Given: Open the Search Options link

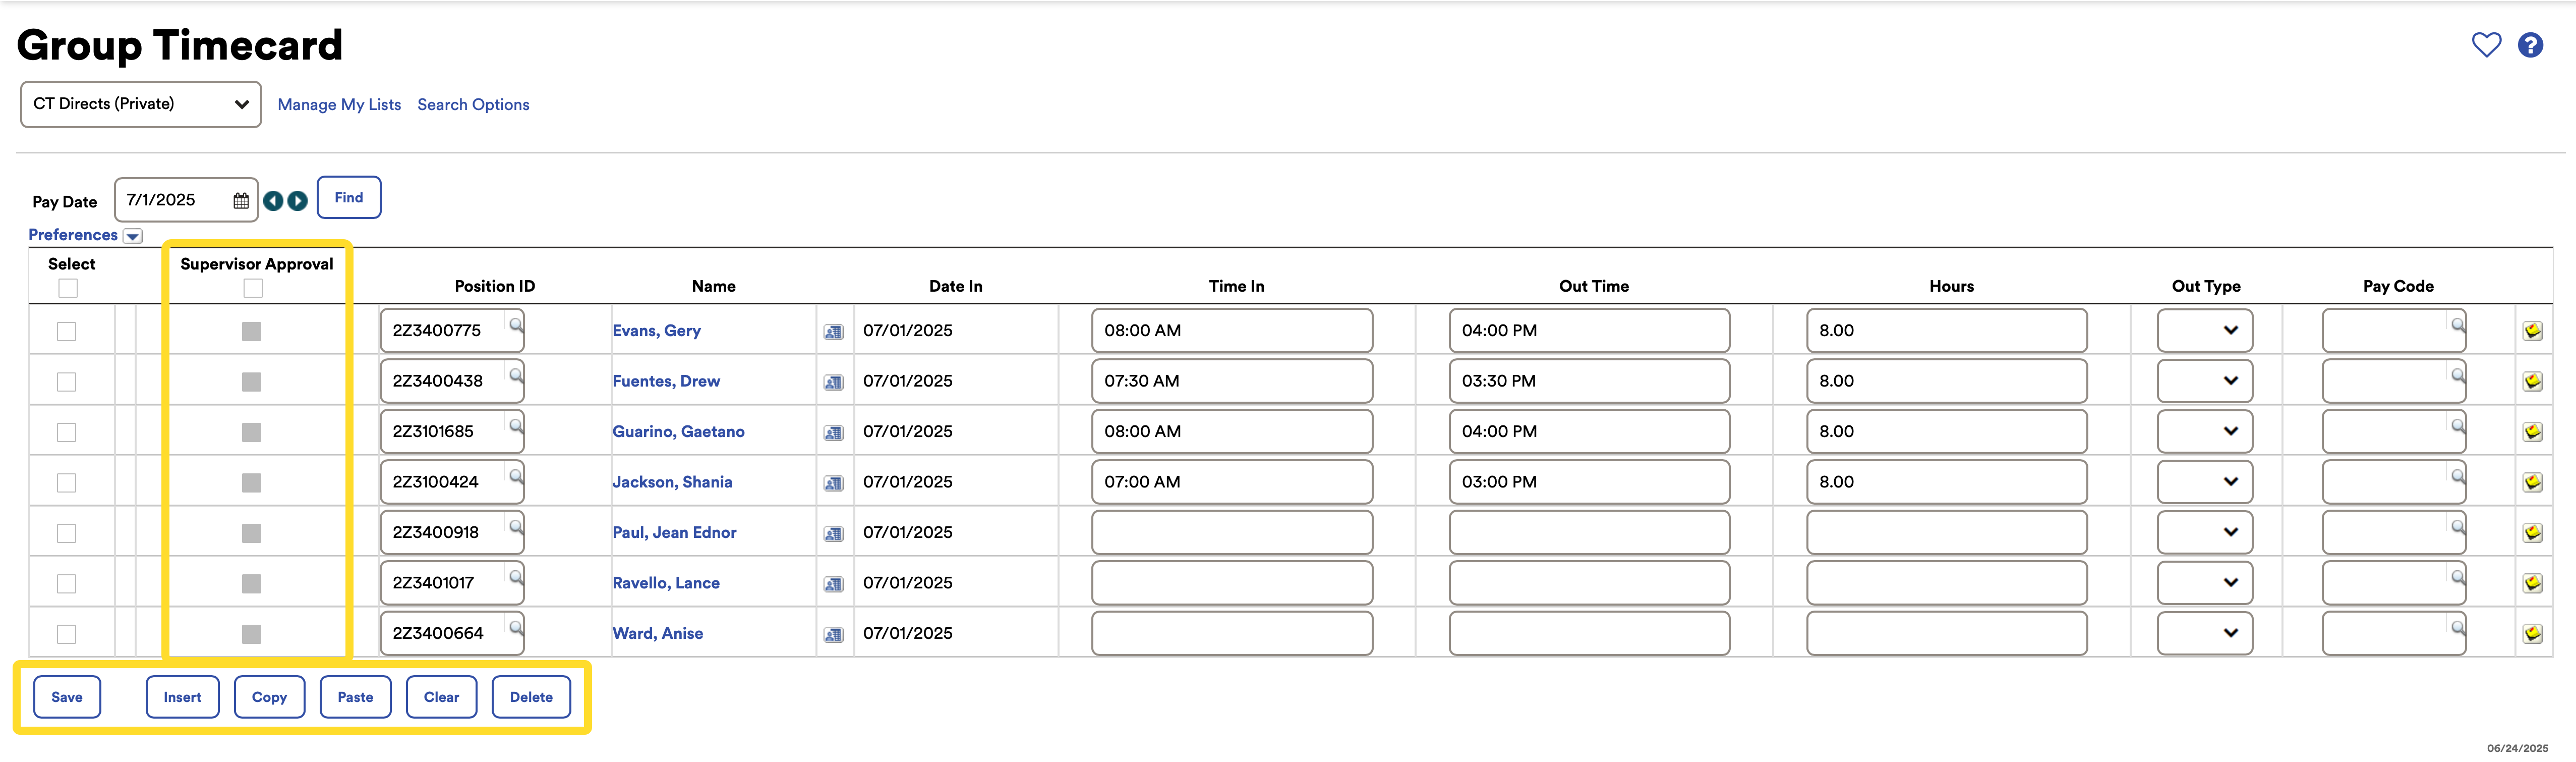Looking at the screenshot, I should click(x=473, y=105).
